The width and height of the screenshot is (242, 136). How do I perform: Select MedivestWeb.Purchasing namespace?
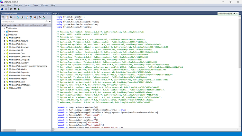(19, 76)
